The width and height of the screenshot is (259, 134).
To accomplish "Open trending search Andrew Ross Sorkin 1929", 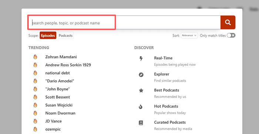I will tap(68, 65).
